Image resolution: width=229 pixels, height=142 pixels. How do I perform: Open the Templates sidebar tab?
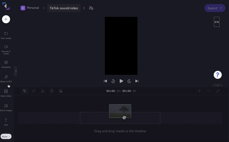pyautogui.click(x=6, y=64)
